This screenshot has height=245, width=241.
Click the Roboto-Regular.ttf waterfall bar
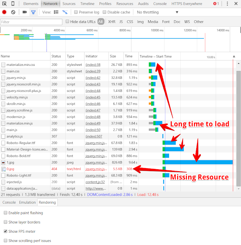169,143
